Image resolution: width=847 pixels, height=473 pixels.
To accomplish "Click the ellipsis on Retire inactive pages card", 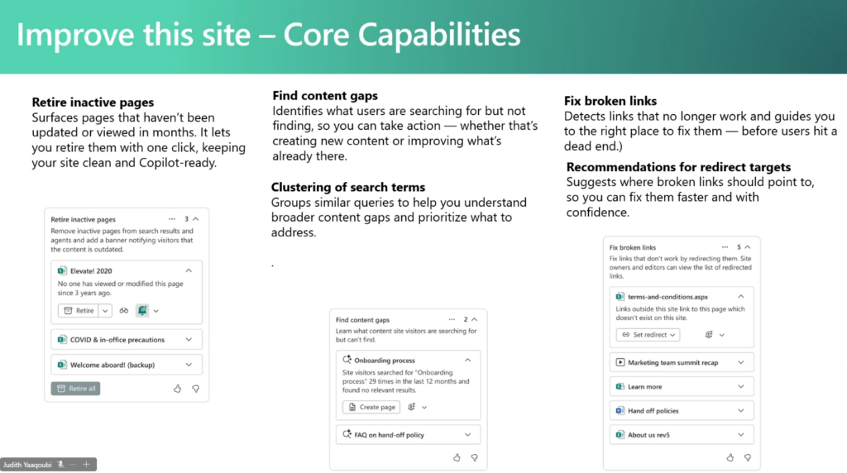I will coord(172,220).
